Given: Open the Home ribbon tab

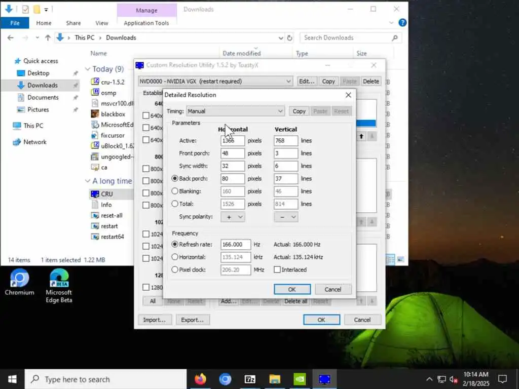Looking at the screenshot, I should click(x=44, y=23).
